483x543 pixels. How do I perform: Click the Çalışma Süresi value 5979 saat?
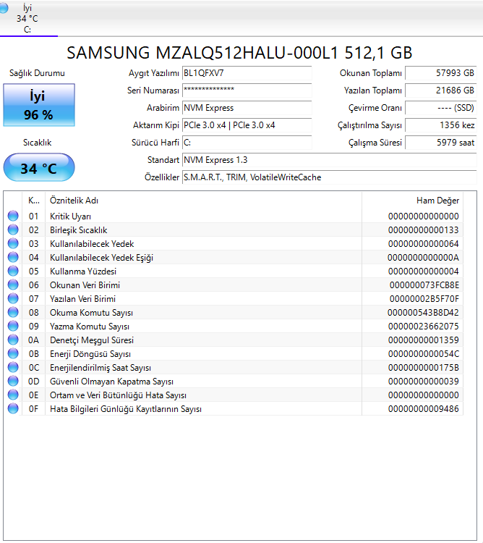point(441,143)
